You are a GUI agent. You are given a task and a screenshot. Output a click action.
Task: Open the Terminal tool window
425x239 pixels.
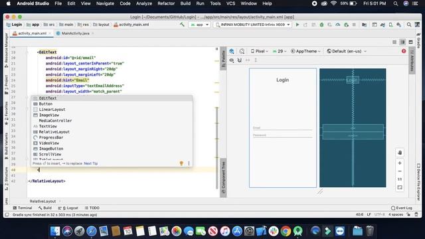tap(23, 208)
